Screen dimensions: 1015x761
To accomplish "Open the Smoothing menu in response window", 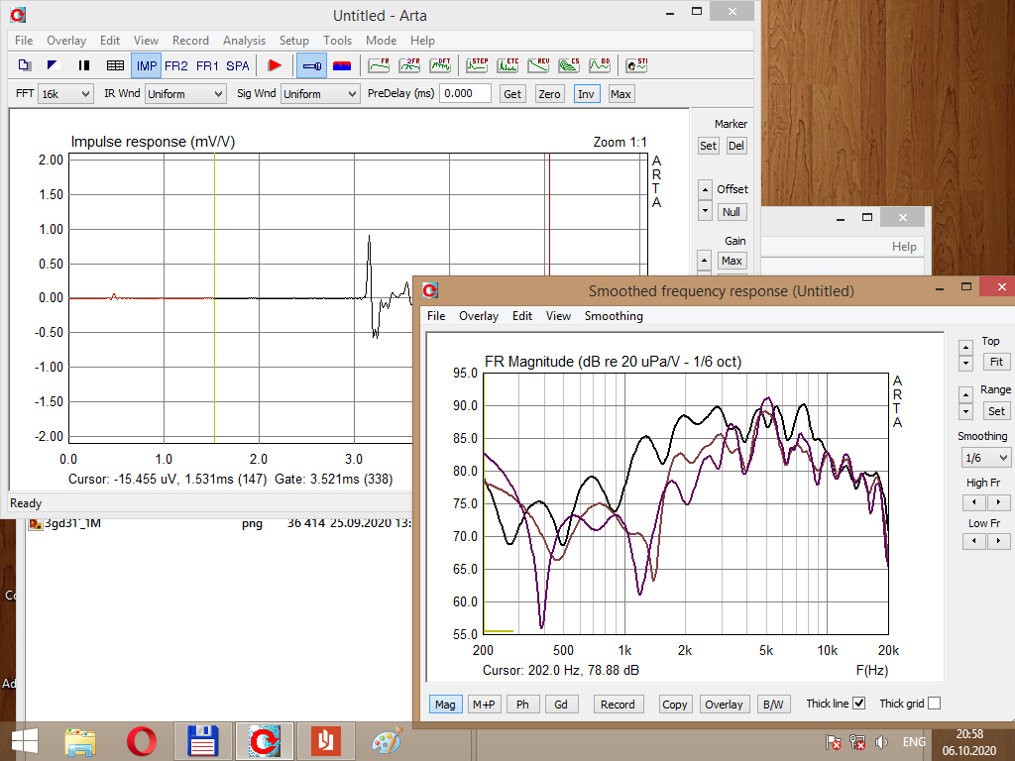I will (613, 316).
